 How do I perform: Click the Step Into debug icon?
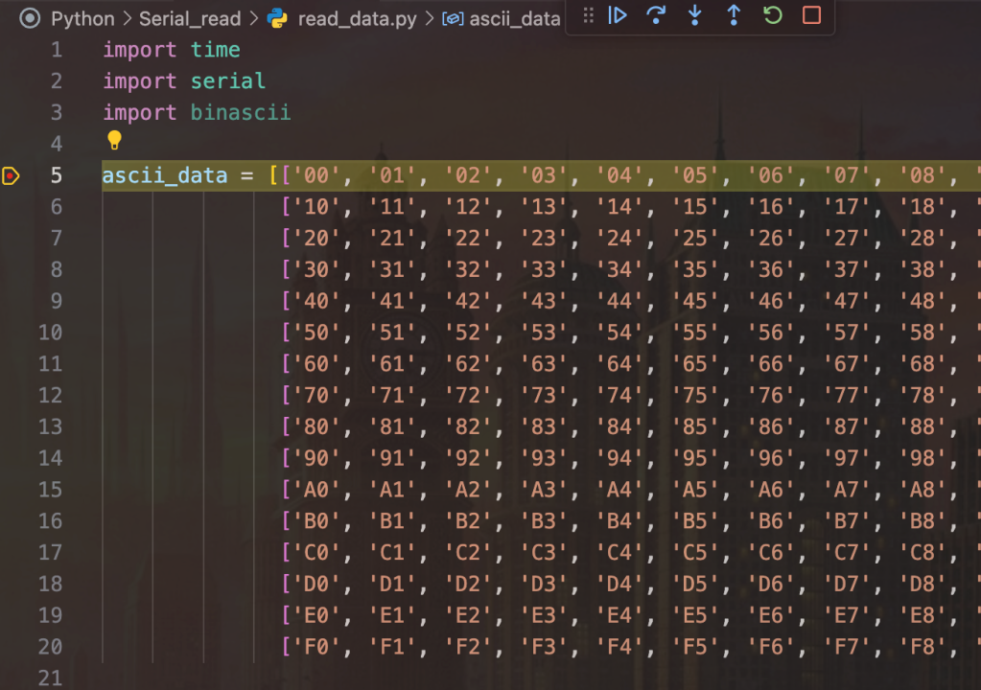coord(694,15)
